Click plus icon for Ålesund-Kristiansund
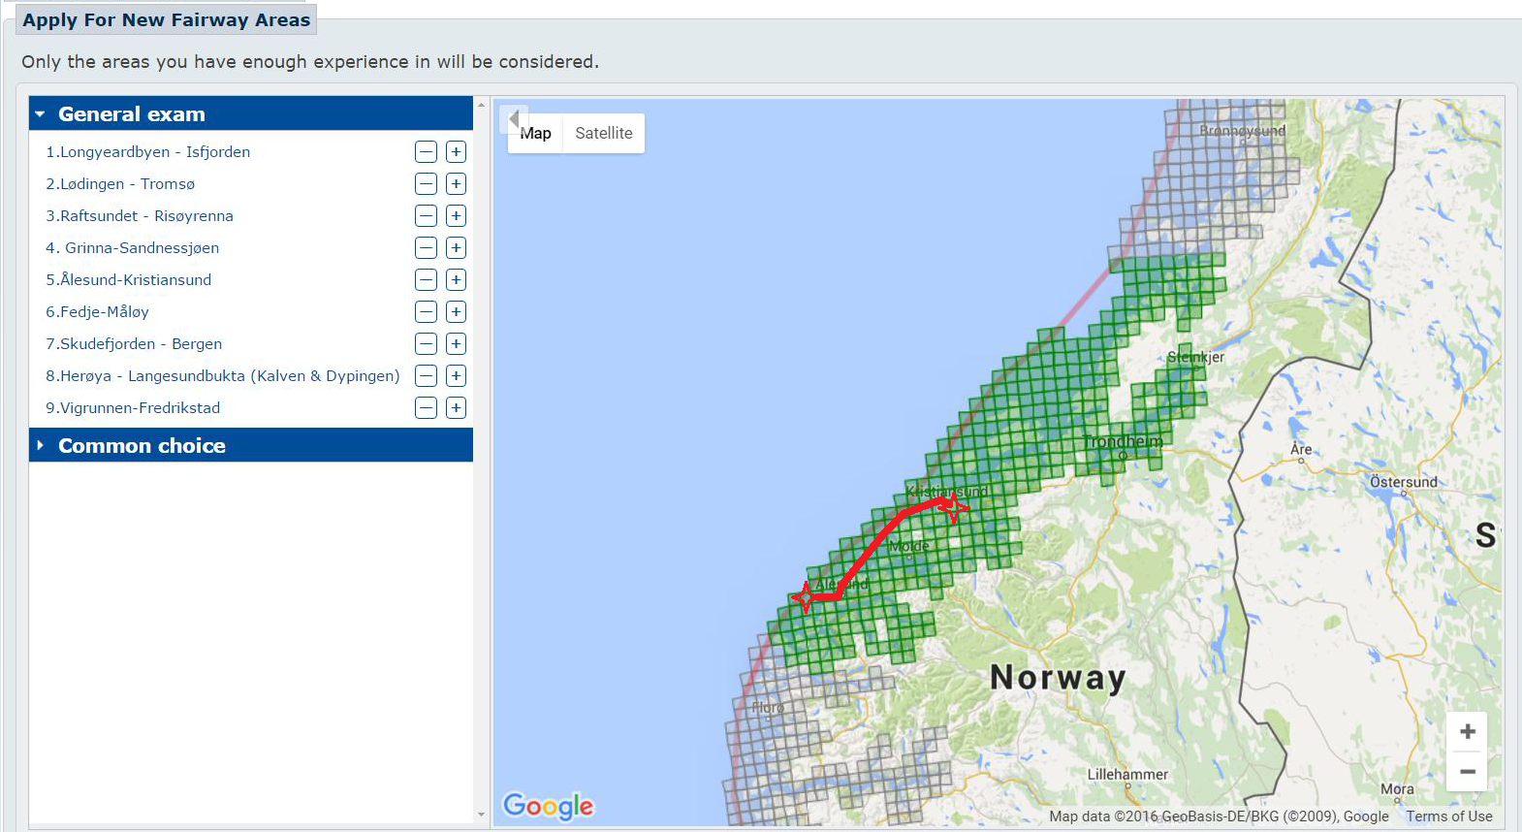This screenshot has height=832, width=1522. pos(456,280)
